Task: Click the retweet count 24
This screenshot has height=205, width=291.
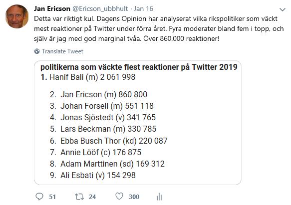Action: point(92,197)
